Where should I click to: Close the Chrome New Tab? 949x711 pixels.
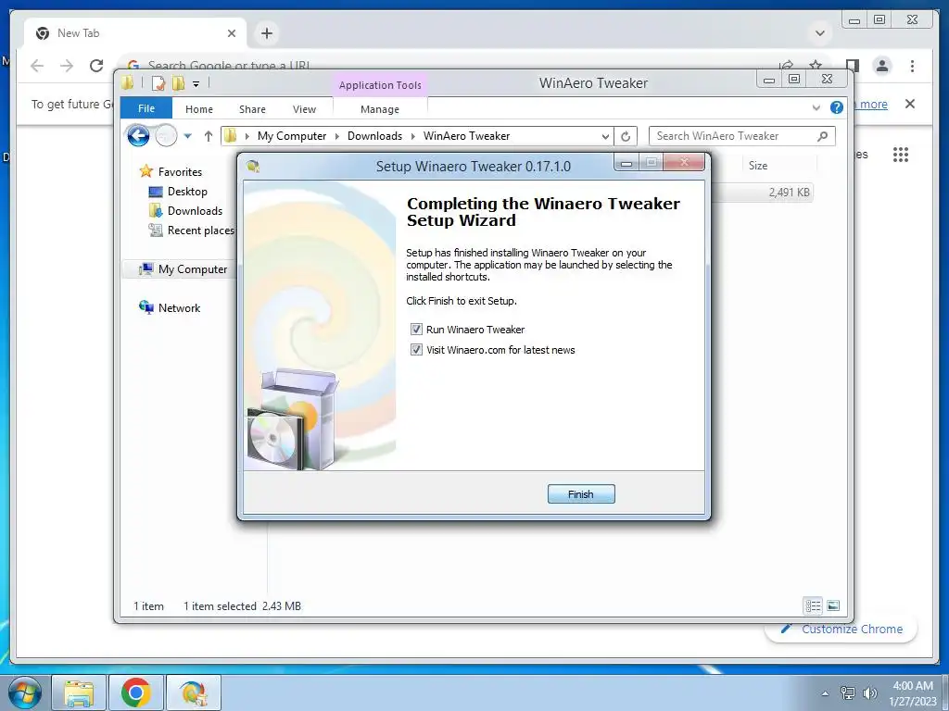coord(231,33)
